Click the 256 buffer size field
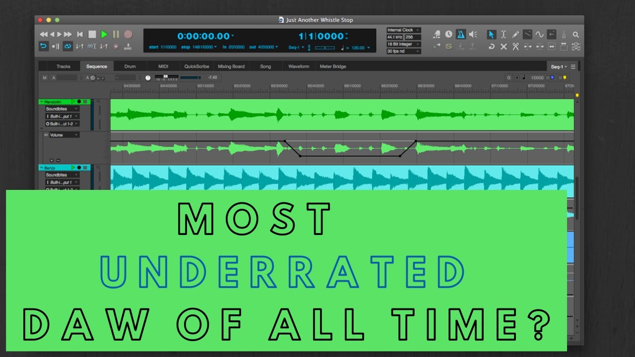635x357 pixels. pyautogui.click(x=413, y=37)
